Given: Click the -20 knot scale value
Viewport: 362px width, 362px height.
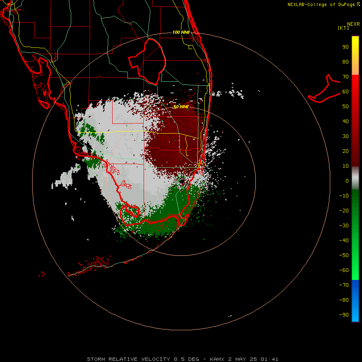Looking at the screenshot, I should click(x=344, y=210).
